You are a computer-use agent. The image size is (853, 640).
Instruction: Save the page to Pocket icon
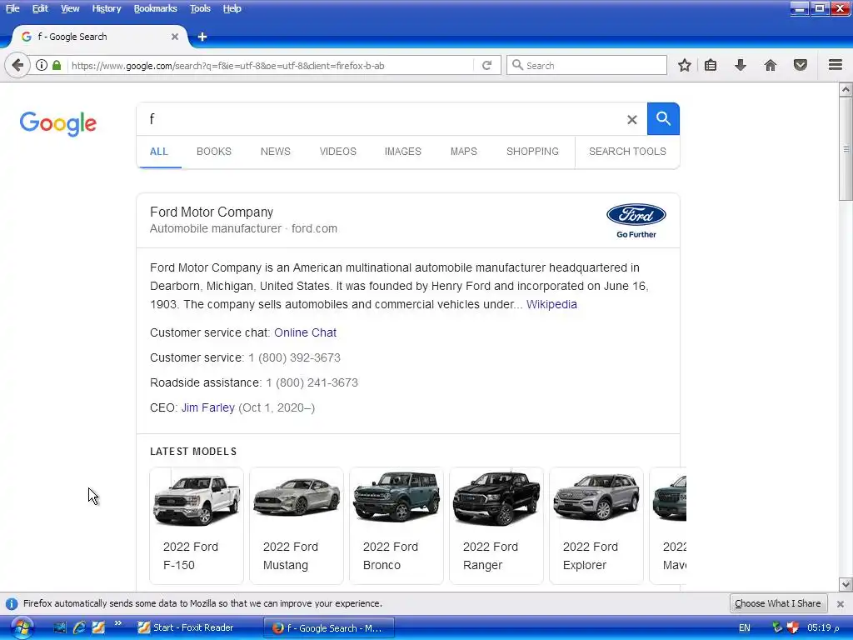tap(801, 65)
